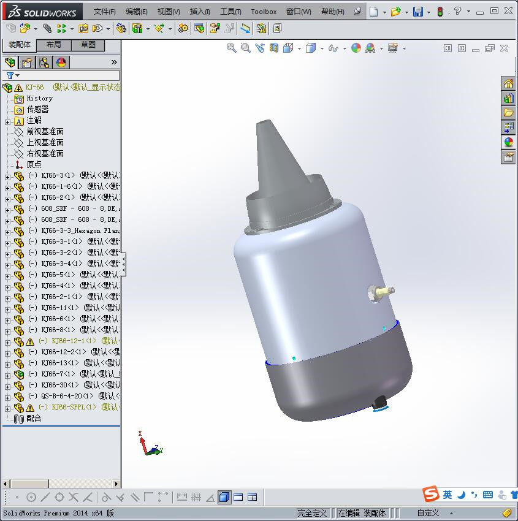Toggle the angle snap icon
The height and width of the screenshot is (521, 518).
click(x=210, y=497)
